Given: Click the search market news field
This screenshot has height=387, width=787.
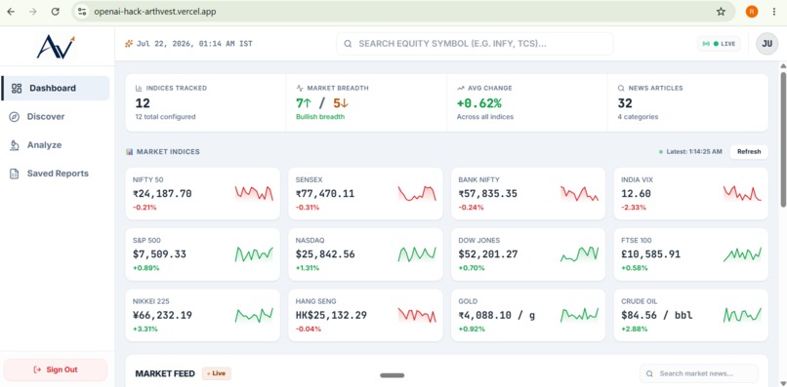Looking at the screenshot, I should coord(699,374).
